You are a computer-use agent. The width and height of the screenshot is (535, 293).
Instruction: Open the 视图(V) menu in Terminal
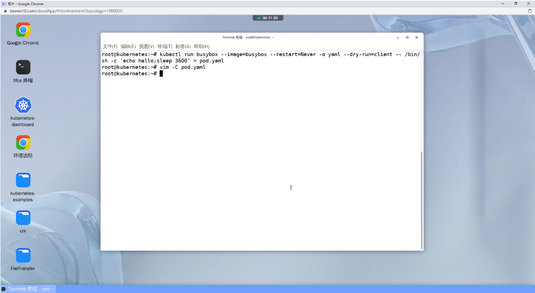click(147, 46)
